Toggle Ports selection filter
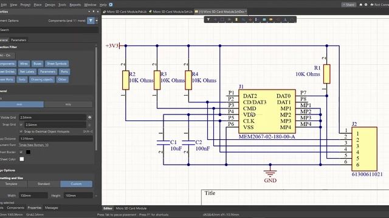The width and height of the screenshot is (389, 218). click(64, 71)
